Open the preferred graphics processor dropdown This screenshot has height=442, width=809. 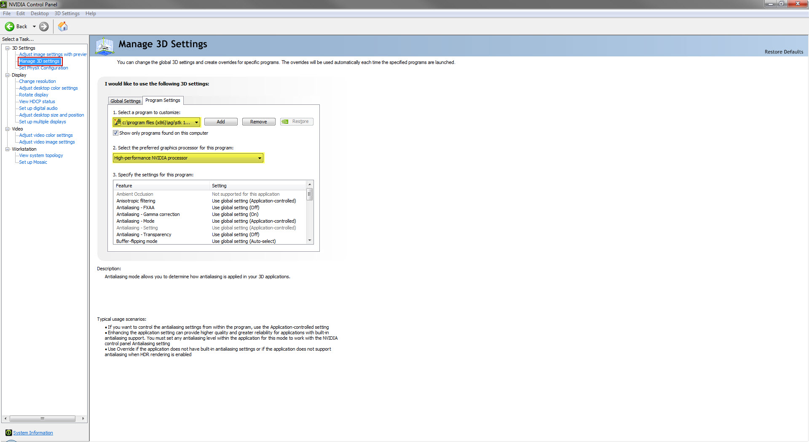tap(188, 158)
